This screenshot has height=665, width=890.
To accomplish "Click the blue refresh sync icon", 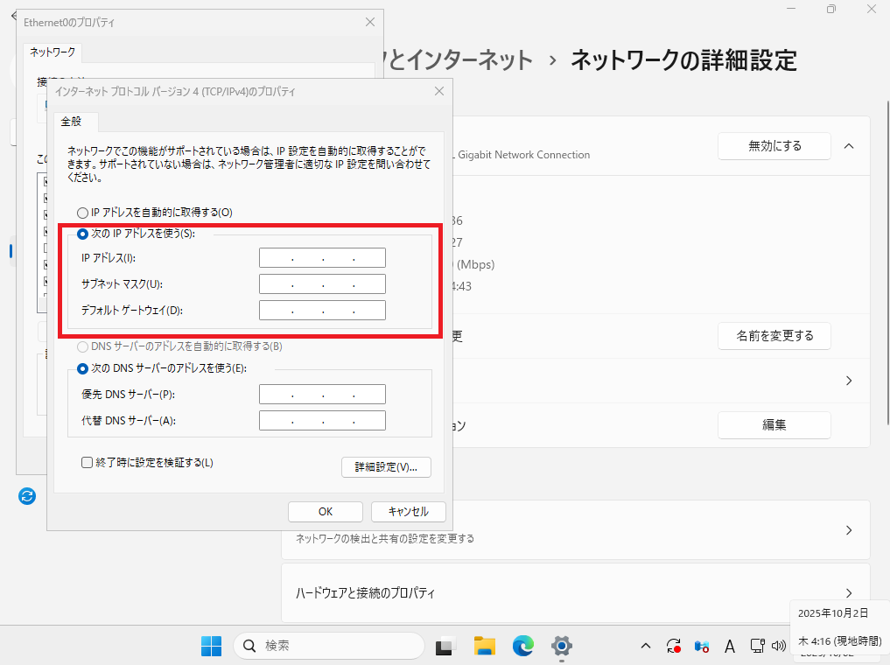I will [27, 496].
